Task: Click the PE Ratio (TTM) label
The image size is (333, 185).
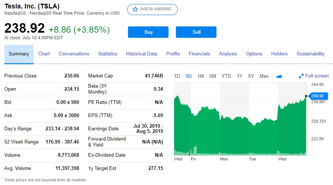Action: click(105, 102)
